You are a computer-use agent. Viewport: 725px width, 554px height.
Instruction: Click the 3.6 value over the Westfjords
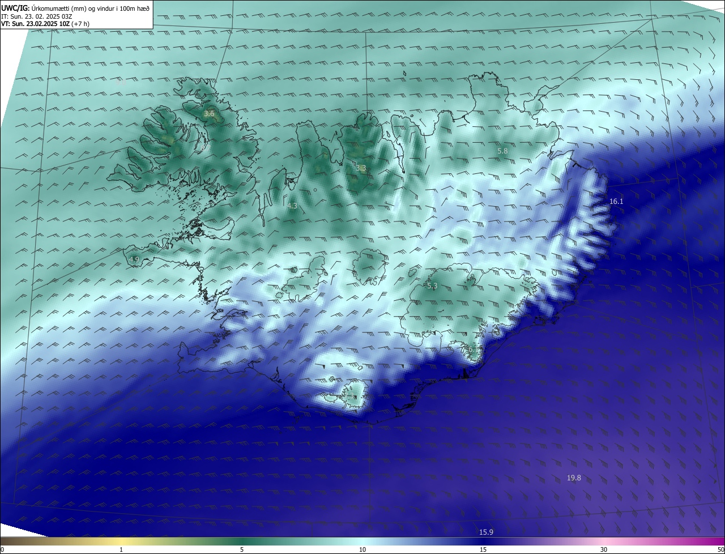tap(209, 114)
